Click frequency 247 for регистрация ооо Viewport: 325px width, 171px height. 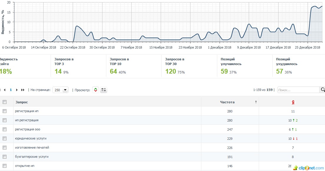point(230,130)
